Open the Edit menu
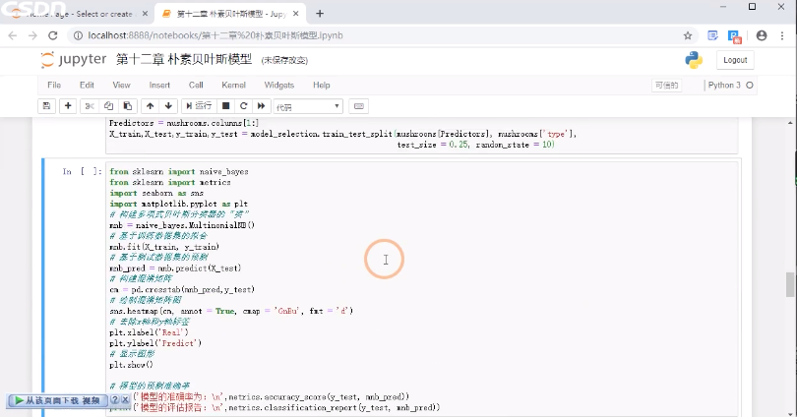 [87, 85]
